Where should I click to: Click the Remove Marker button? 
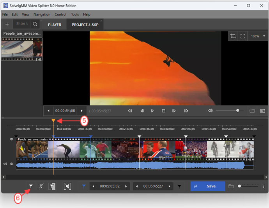coord(41,186)
